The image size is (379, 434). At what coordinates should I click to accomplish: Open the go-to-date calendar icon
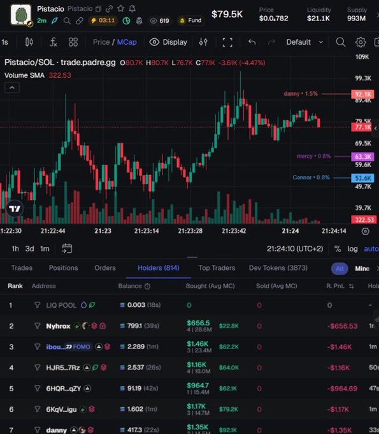click(x=67, y=248)
